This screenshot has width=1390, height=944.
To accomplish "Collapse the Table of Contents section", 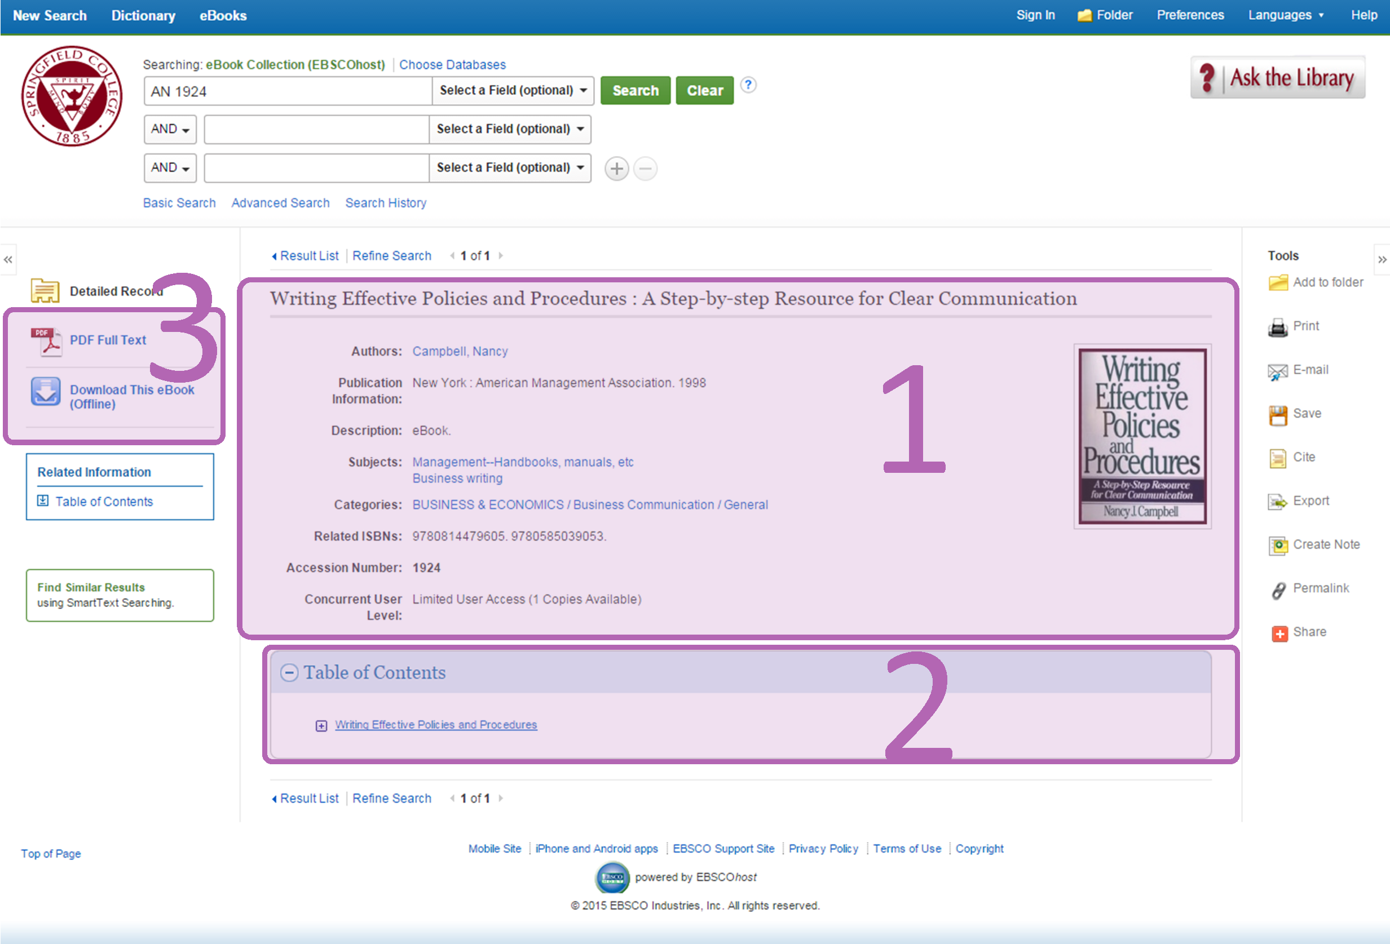I will [x=289, y=672].
